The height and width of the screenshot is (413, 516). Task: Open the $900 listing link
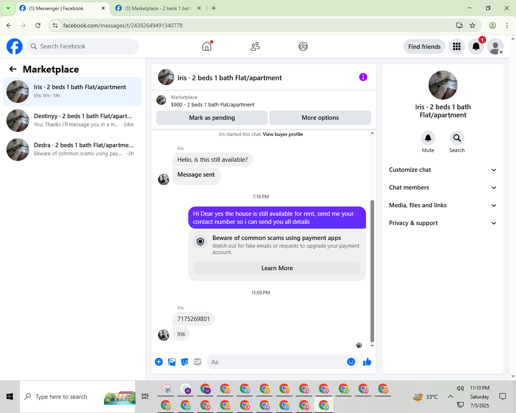[x=212, y=104]
